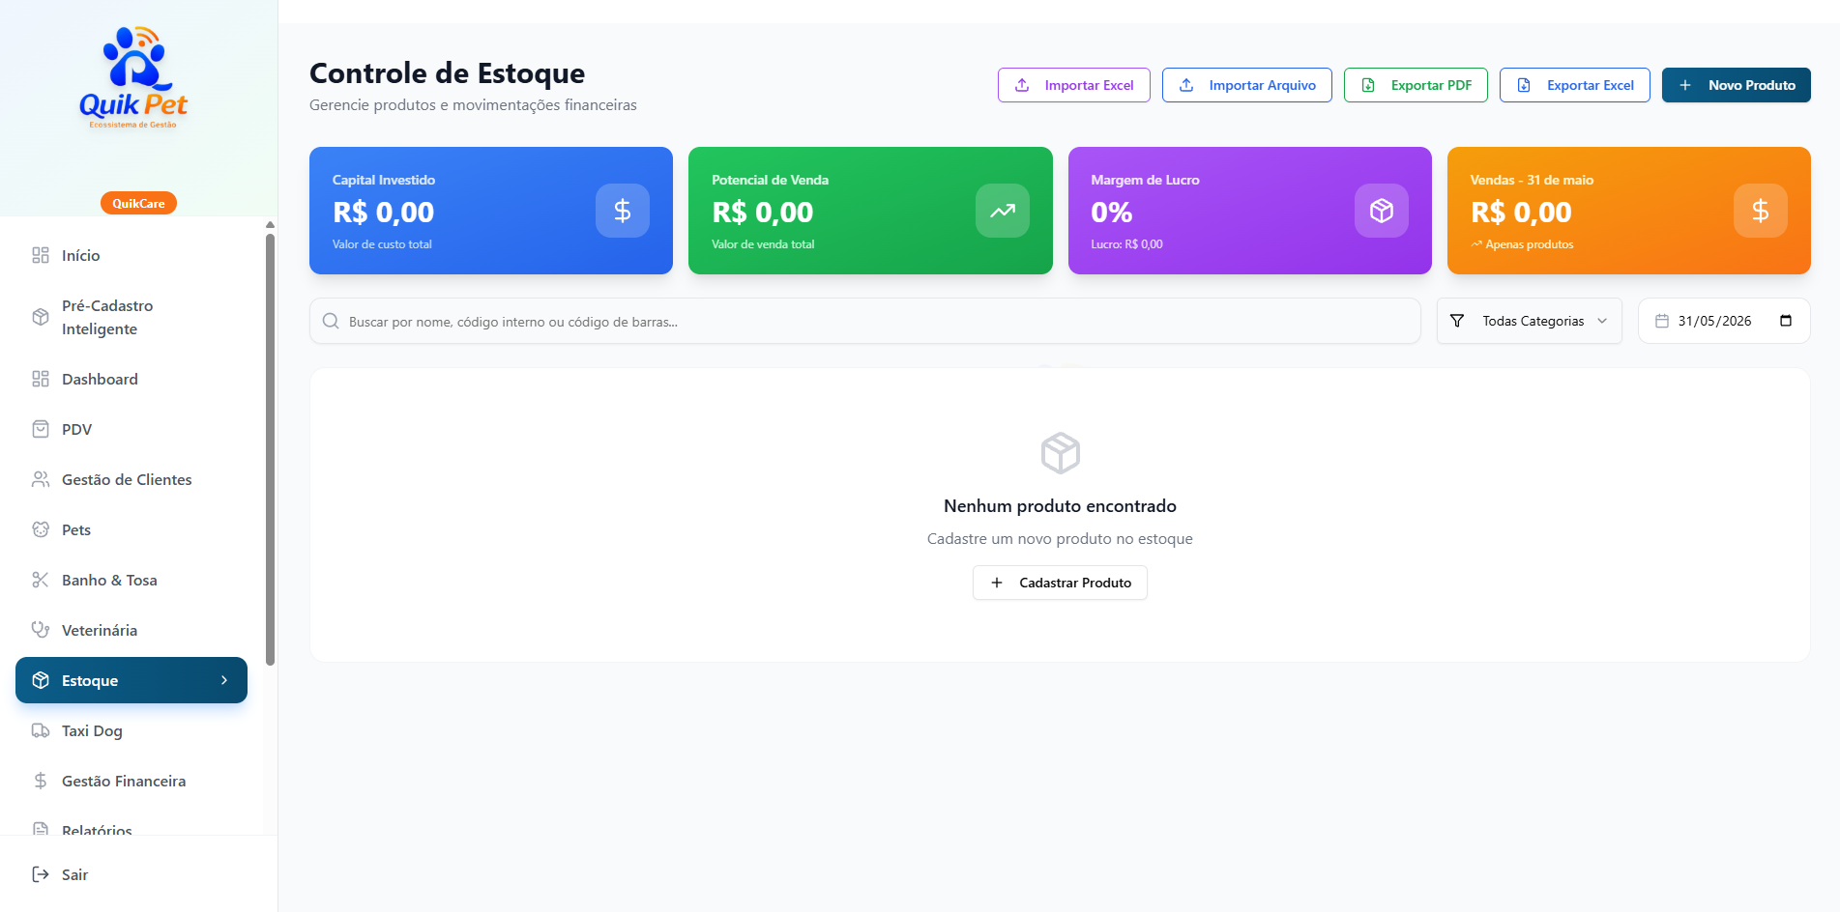Click the dollar icon on Capital Investido card

click(x=623, y=211)
